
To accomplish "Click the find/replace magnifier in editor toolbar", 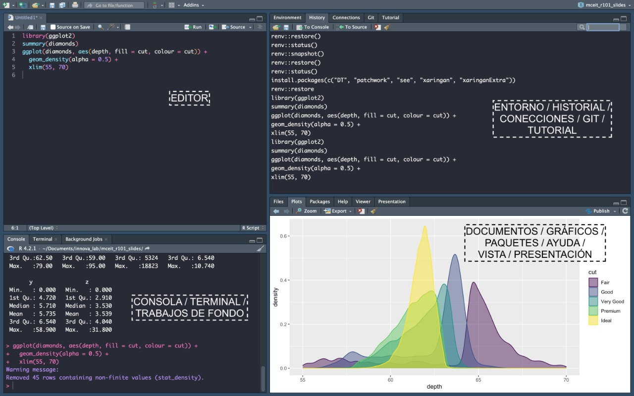I will (x=101, y=27).
